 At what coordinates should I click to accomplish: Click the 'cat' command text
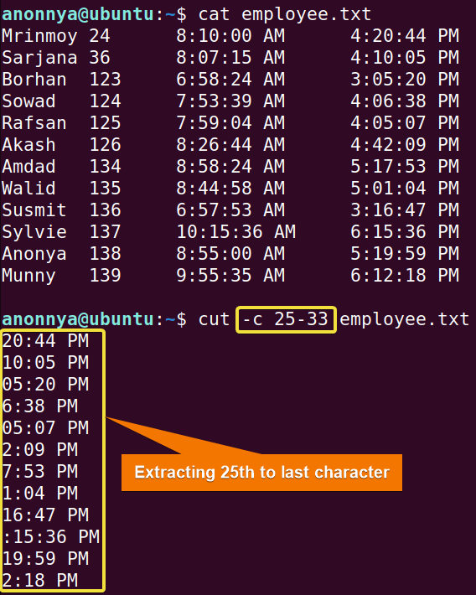pyautogui.click(x=214, y=14)
